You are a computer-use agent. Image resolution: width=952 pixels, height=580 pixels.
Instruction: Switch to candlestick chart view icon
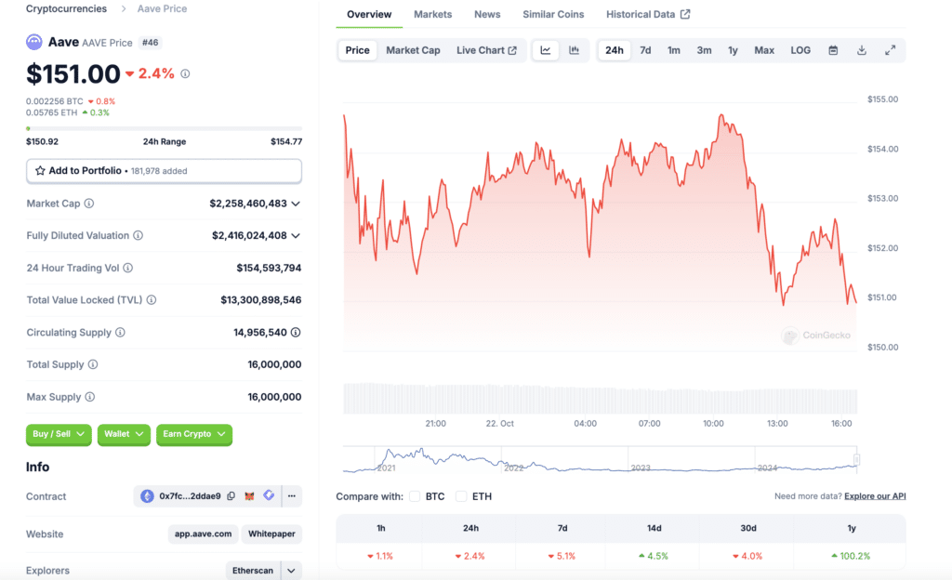pos(574,50)
